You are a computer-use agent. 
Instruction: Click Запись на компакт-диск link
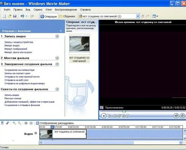click(x=17, y=73)
